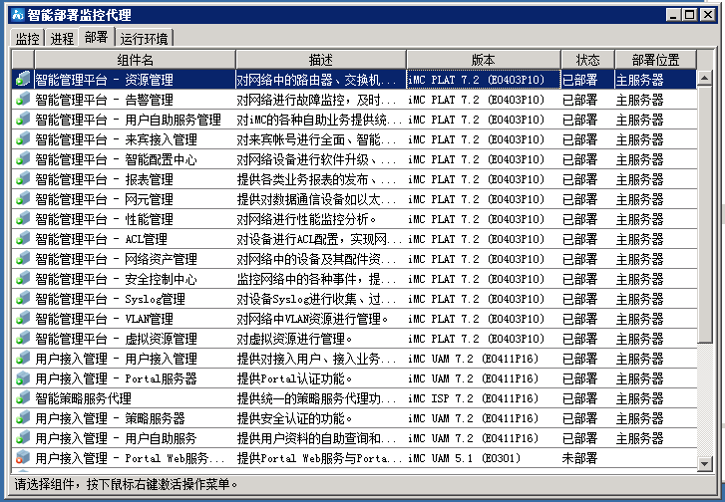This screenshot has width=725, height=502.
Task: Select 智能管理平台 - Syslog管理 component name
Action: click(x=110, y=299)
